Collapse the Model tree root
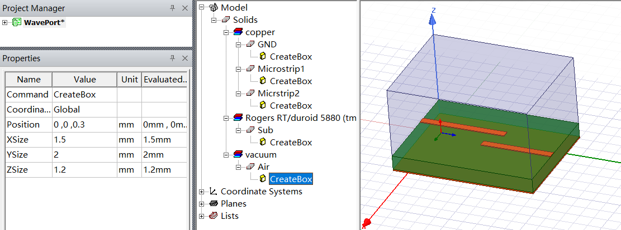 pyautogui.click(x=202, y=7)
